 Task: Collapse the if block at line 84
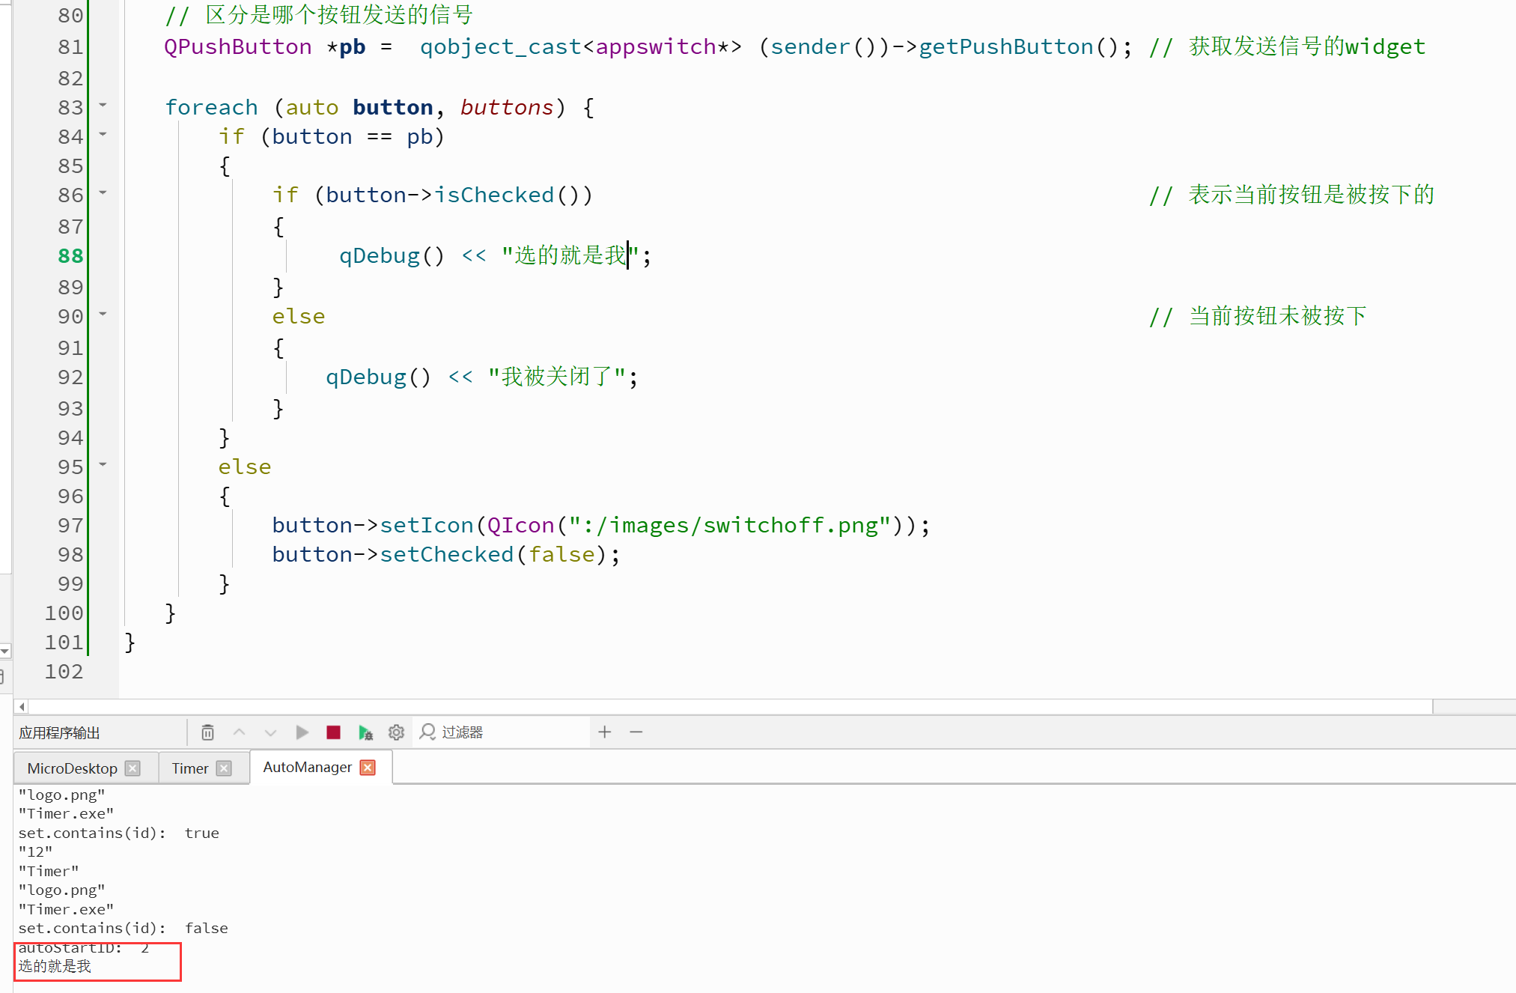(103, 134)
